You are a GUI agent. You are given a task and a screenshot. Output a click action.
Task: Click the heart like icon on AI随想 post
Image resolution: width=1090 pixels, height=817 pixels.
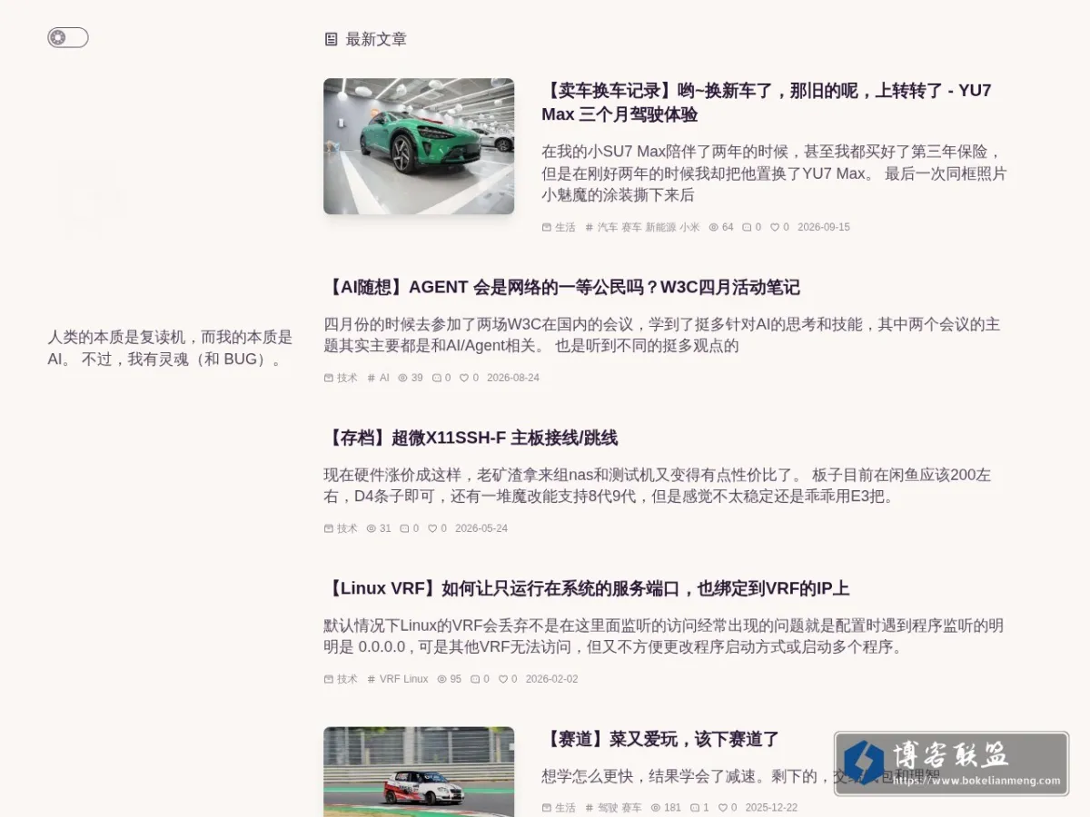(464, 379)
